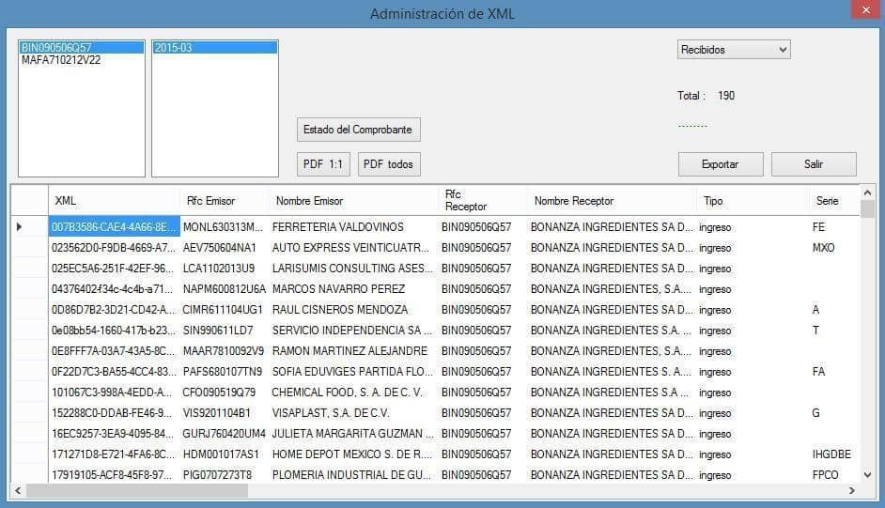Click emisor name MARCOS NAVARRO PEREZ
The image size is (885, 508).
pyautogui.click(x=353, y=289)
